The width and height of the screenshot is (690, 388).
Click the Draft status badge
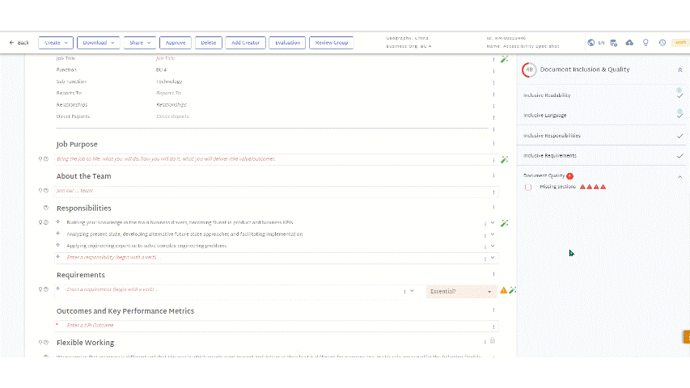681,43
